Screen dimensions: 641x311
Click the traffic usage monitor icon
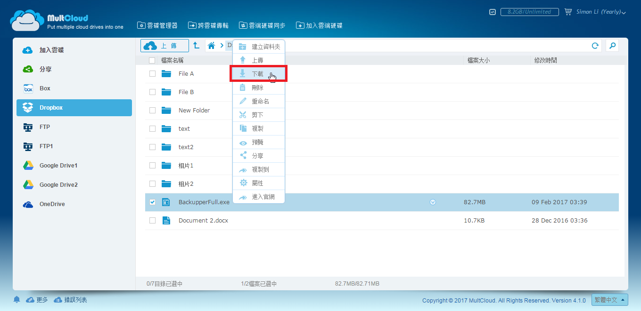coord(493,12)
